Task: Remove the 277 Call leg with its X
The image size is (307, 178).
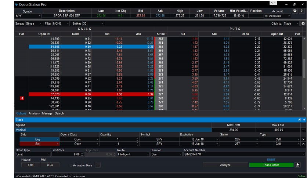Action: click(x=303, y=144)
